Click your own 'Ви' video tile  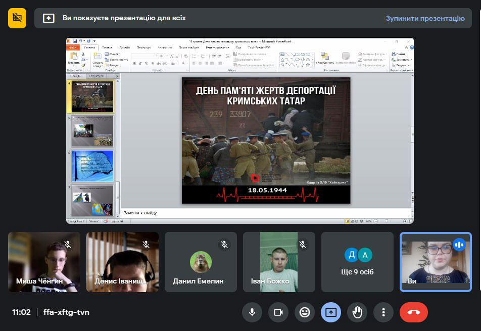point(436,262)
